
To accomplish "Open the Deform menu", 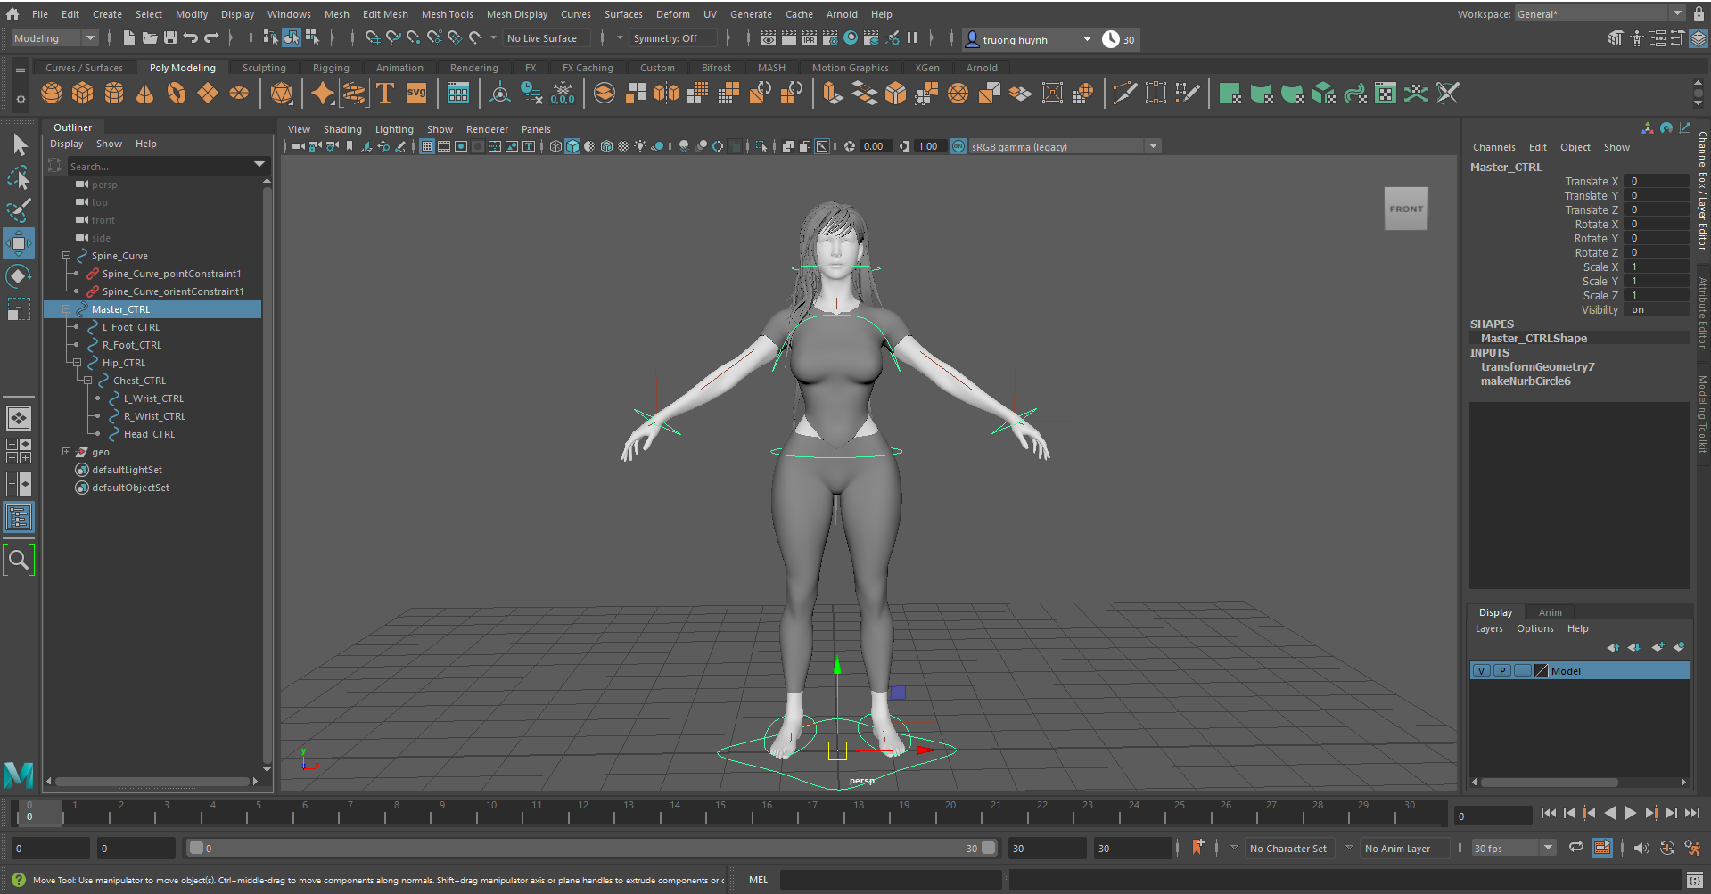I will [x=672, y=13].
